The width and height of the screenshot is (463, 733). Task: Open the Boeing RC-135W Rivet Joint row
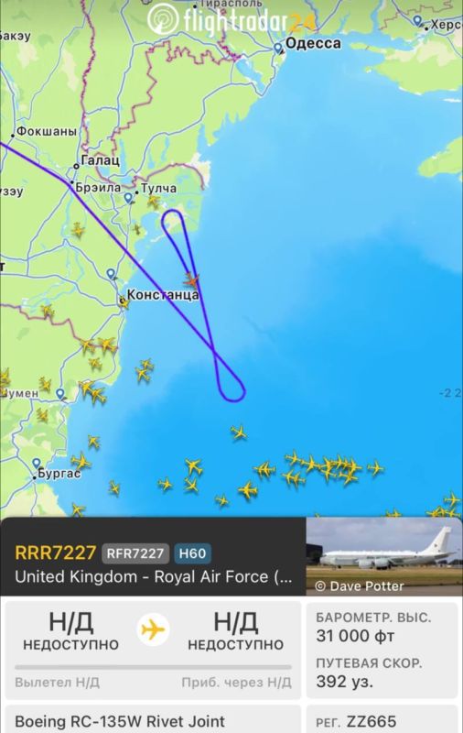coord(153,719)
